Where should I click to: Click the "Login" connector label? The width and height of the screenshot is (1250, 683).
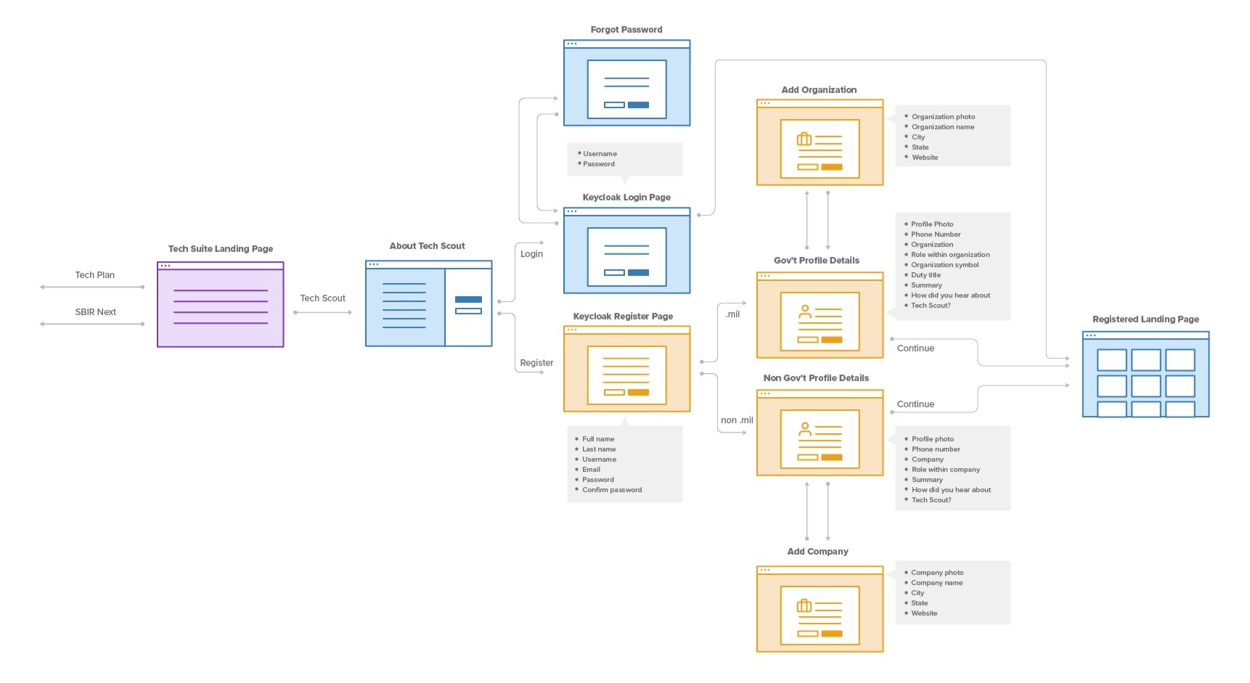(x=531, y=254)
